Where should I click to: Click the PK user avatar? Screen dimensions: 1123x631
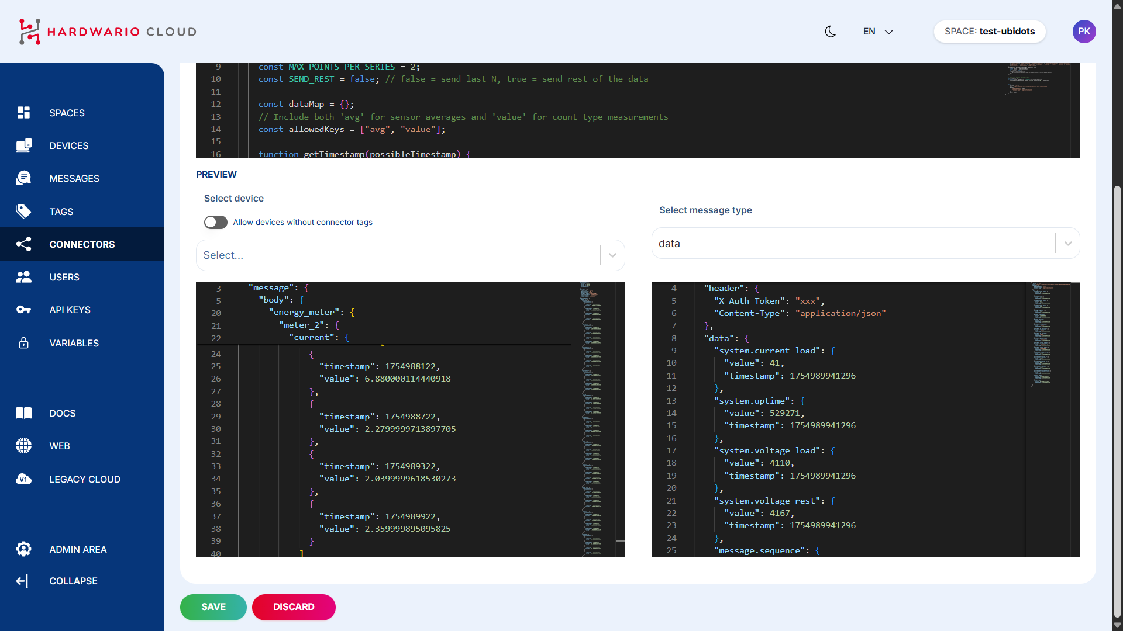pos(1084,32)
